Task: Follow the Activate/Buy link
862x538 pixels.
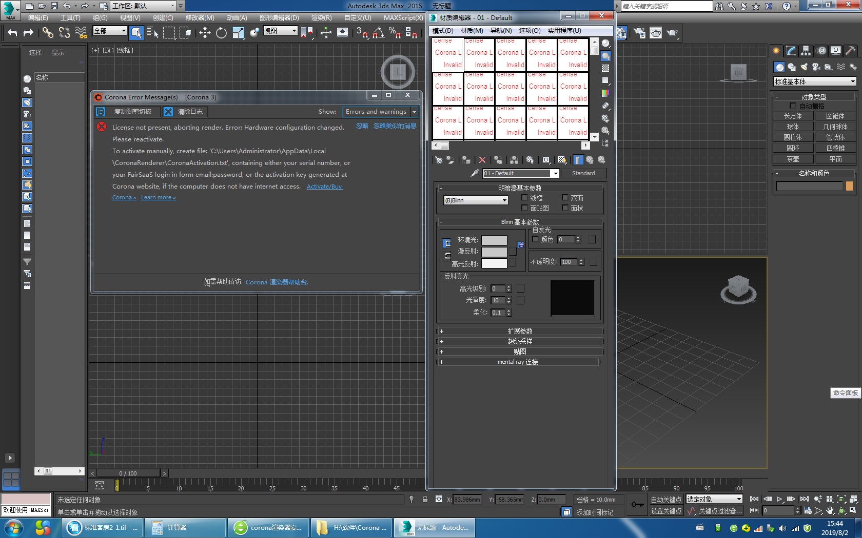Action: (x=324, y=187)
